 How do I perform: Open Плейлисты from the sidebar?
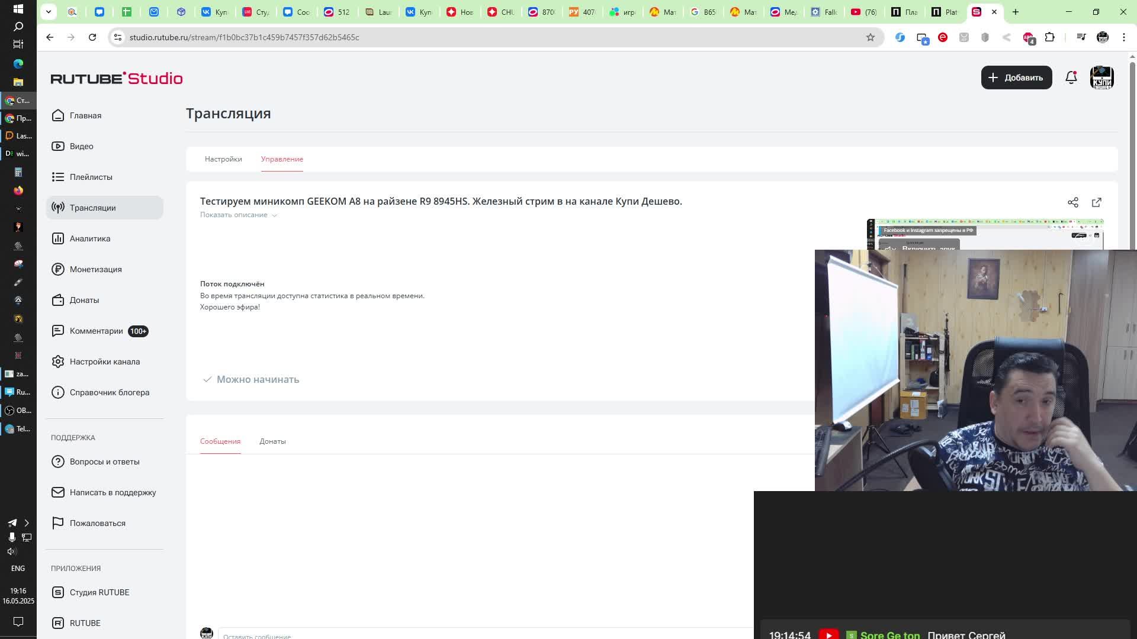tap(91, 177)
